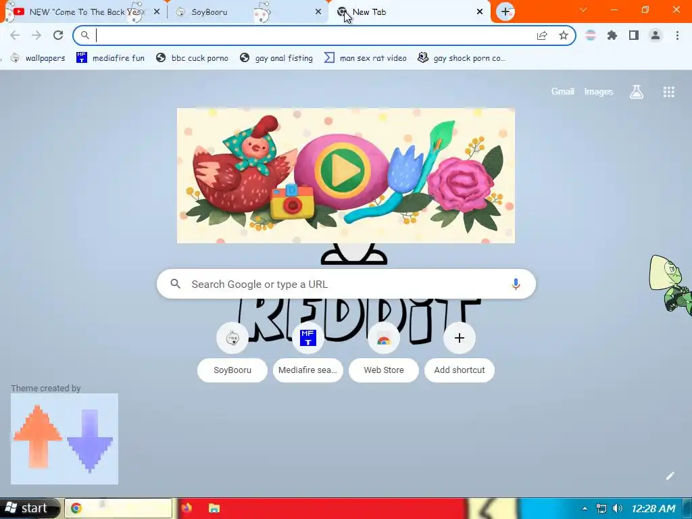
Task: Select the Chrome taskbar window button
Action: (x=118, y=508)
